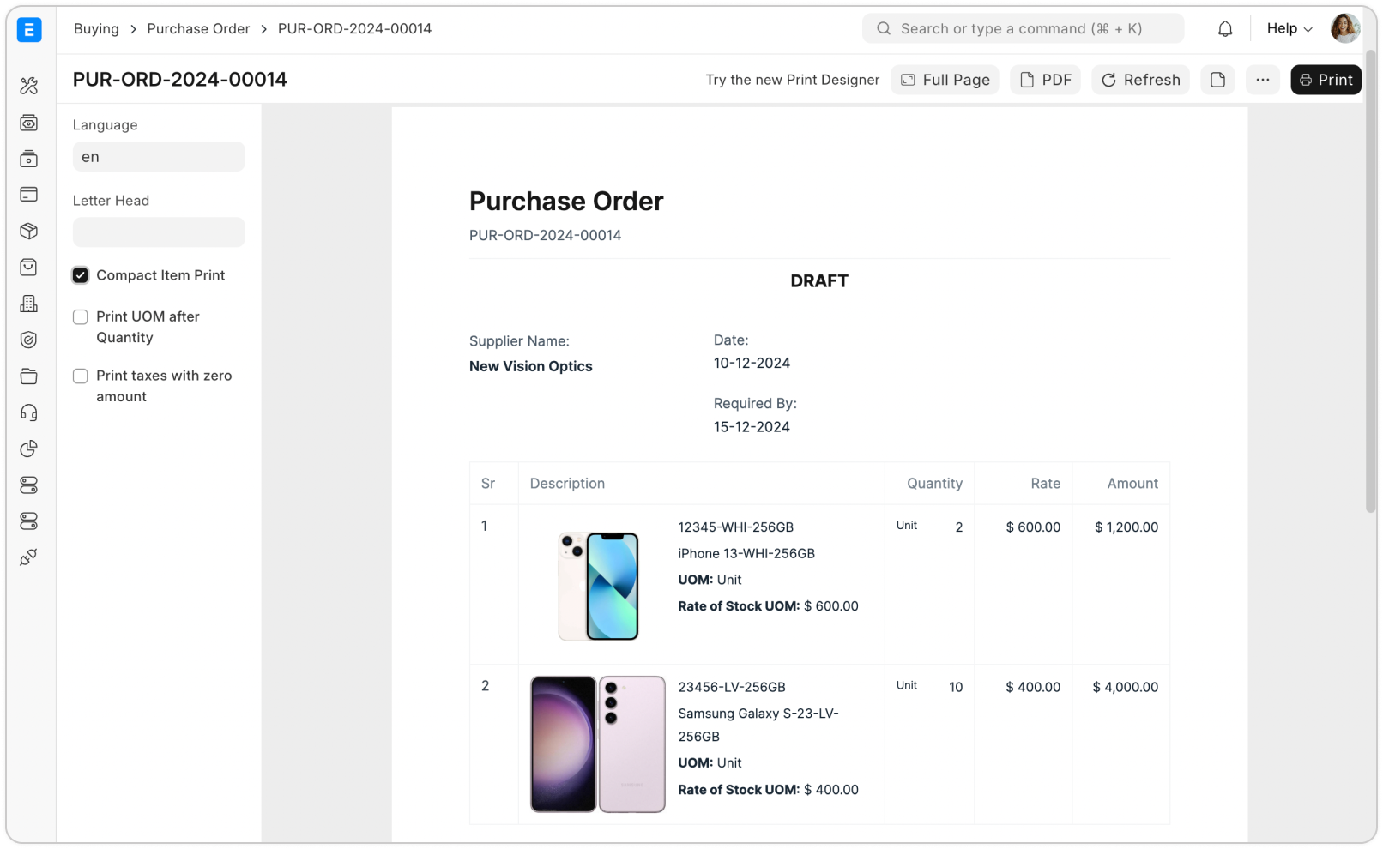Open the pie chart sidebar icon
The width and height of the screenshot is (1383, 849).
pos(28,449)
